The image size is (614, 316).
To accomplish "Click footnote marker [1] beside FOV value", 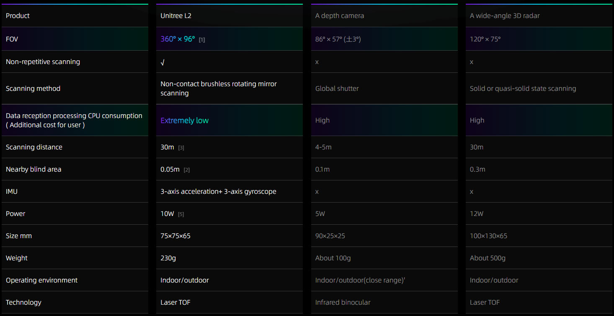I will coord(202,40).
